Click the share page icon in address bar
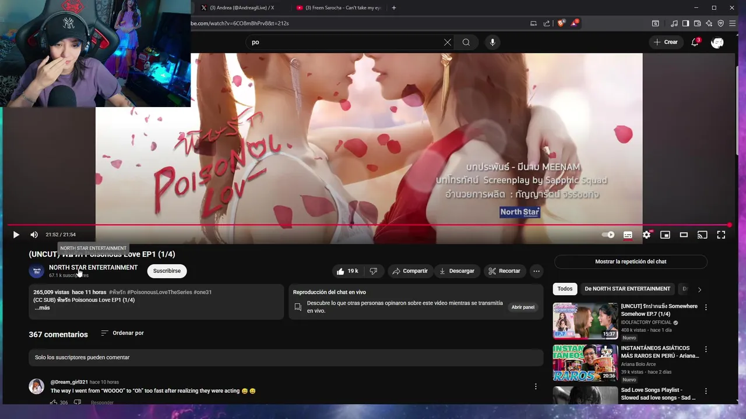This screenshot has height=419, width=746. coord(547,23)
